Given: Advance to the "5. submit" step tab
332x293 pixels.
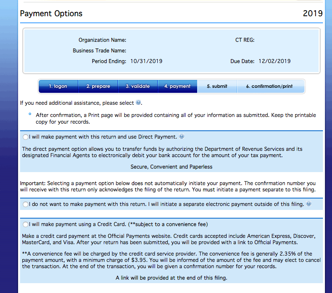Looking at the screenshot, I should click(x=217, y=86).
